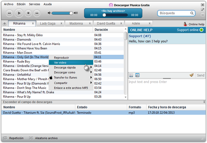
Task: Select Rihanna - Diamonds track
Action: [62, 39]
